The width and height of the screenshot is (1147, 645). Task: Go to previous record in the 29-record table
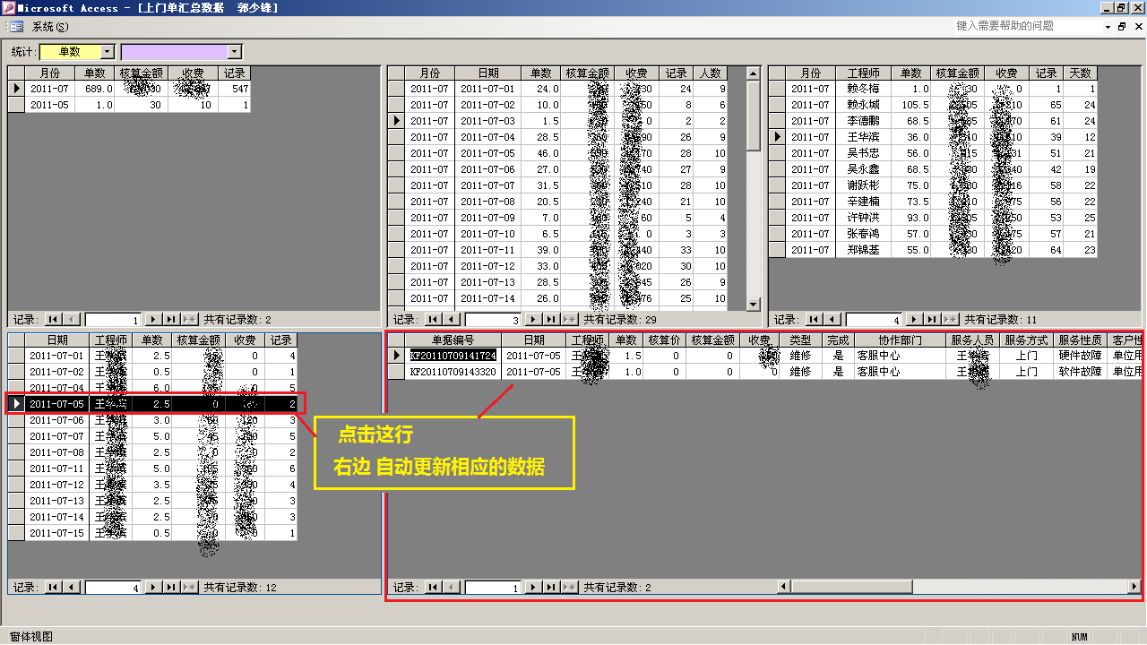[x=453, y=320]
